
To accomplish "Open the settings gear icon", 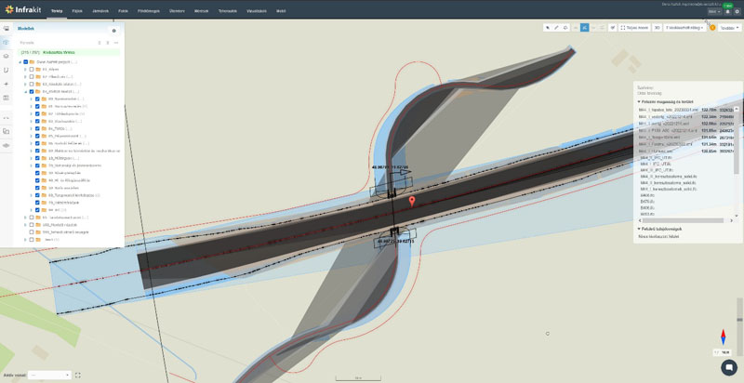I will (737, 11).
